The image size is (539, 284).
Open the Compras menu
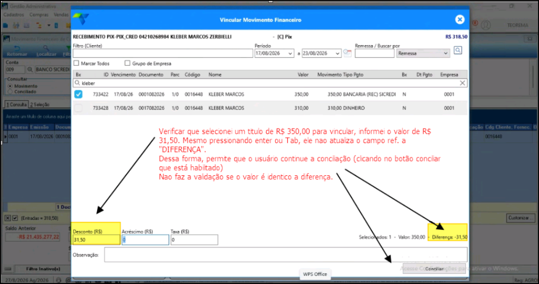[39, 15]
